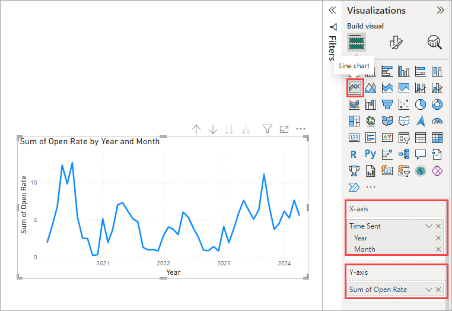Remove Month level from hierarchy
Viewport: 452px width, 311px height.
(x=438, y=249)
